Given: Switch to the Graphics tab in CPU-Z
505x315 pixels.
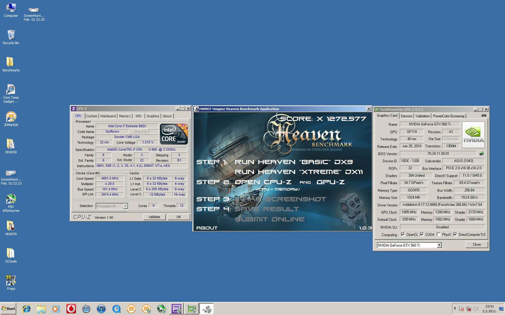Looking at the screenshot, I should [153, 116].
